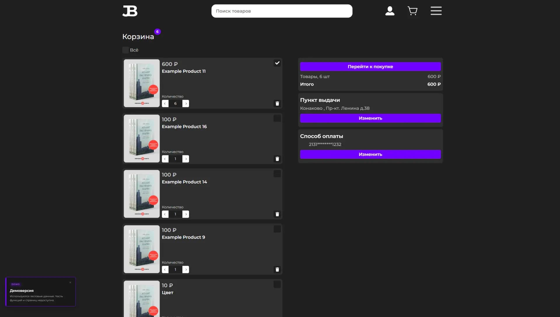The width and height of the screenshot is (560, 317).
Task: Click the JB logo
Action: click(130, 11)
